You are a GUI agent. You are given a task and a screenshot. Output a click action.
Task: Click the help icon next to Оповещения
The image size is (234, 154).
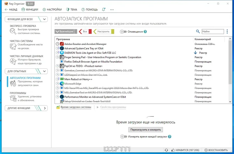[x=145, y=32]
